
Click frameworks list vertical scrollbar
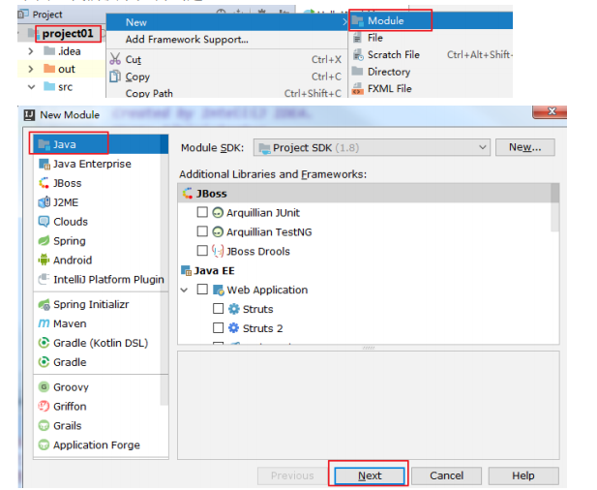555,207
